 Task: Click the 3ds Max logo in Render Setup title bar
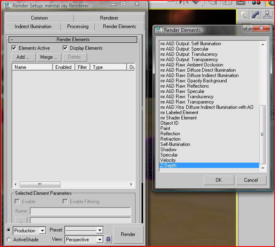point(7,5)
